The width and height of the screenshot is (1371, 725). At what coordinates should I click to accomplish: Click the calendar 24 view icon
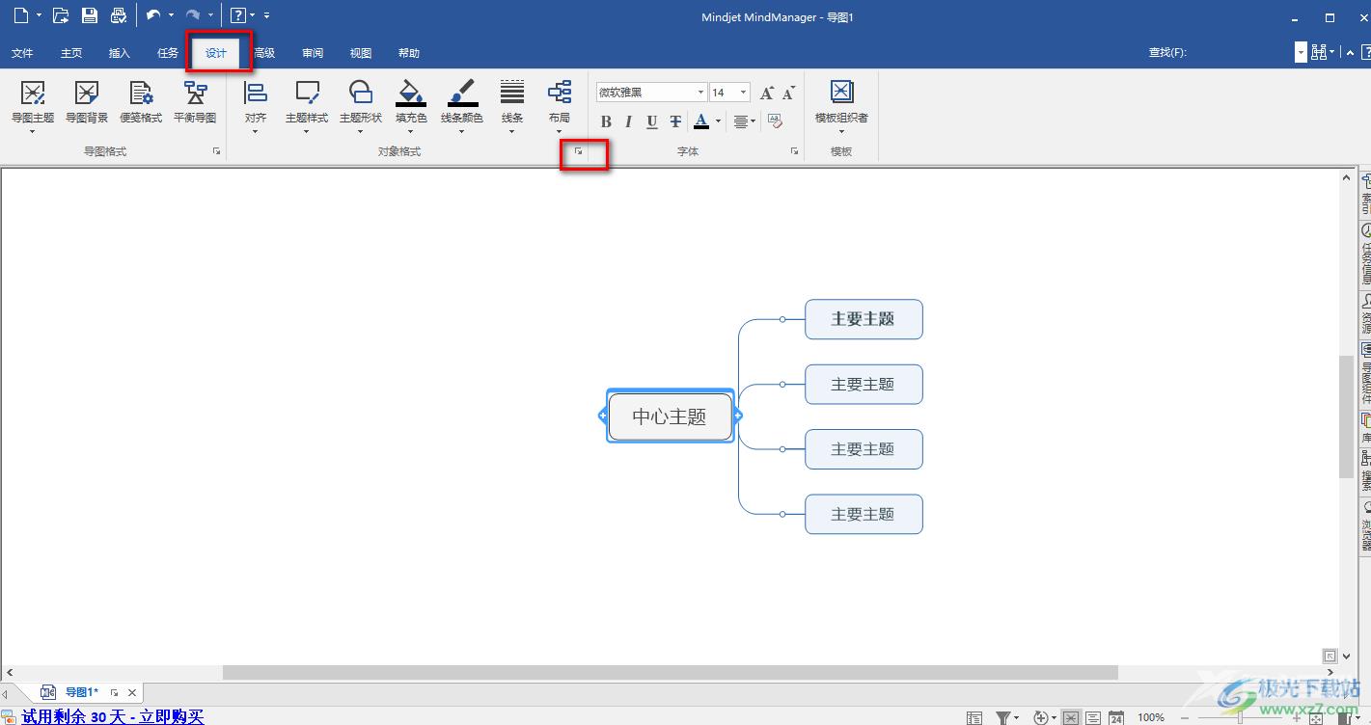click(1116, 717)
